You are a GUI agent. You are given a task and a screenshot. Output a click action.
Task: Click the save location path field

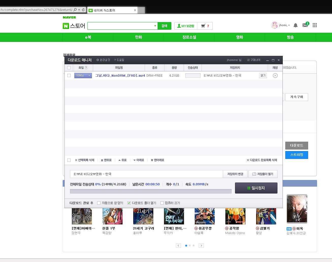pyautogui.click(x=146, y=174)
